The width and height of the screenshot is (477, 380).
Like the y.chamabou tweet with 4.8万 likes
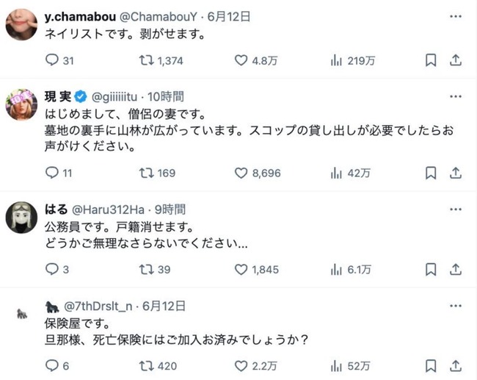click(241, 61)
